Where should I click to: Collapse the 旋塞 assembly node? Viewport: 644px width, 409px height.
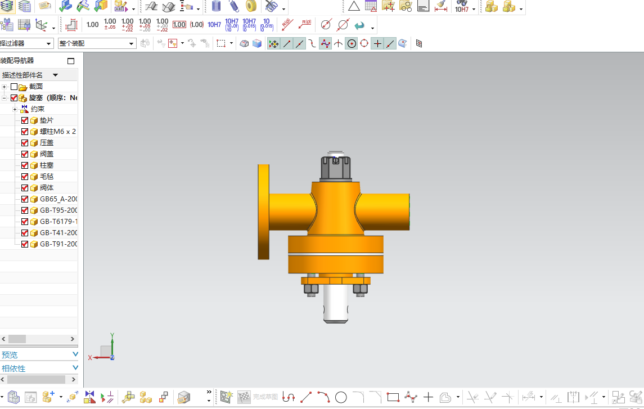[4, 98]
